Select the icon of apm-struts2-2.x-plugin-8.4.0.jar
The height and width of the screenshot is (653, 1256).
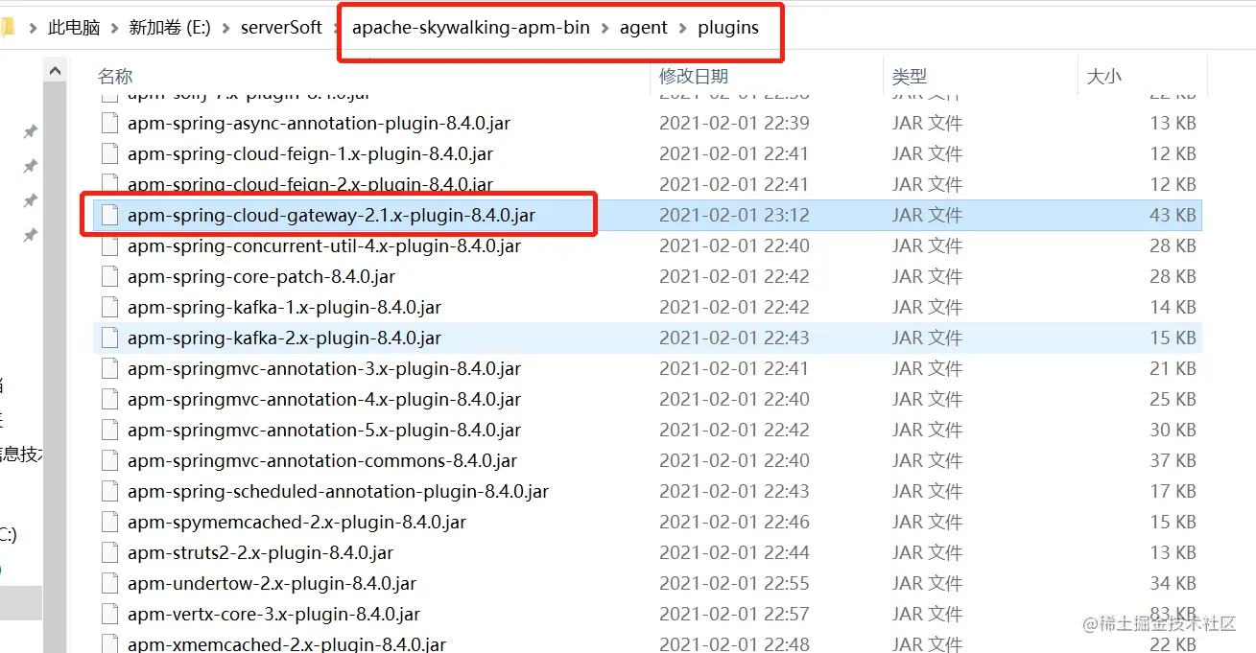[x=109, y=552]
